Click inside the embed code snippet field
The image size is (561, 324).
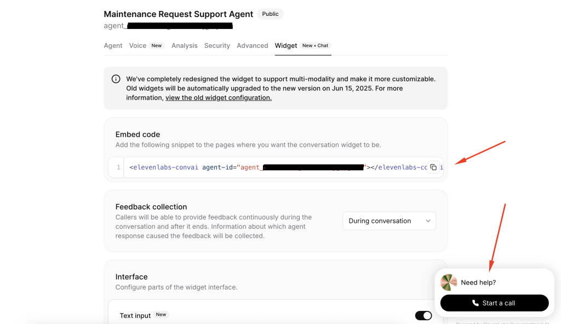point(276,167)
